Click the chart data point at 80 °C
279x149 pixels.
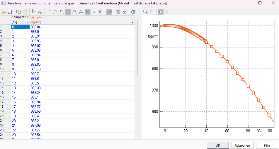point(248,86)
